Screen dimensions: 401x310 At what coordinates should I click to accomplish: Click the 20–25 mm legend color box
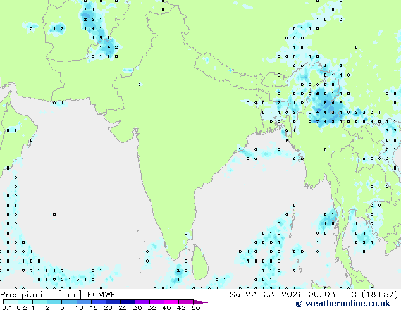point(113,302)
